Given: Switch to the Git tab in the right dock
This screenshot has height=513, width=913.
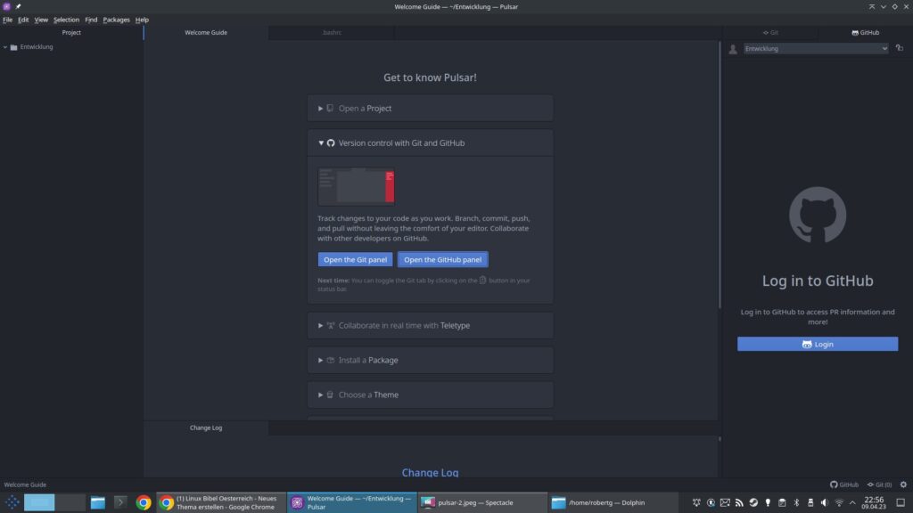Looking at the screenshot, I should click(x=770, y=33).
